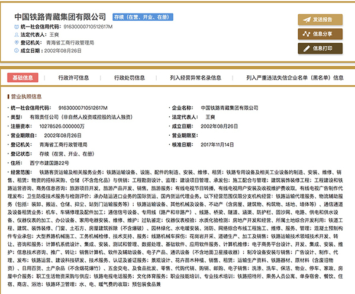Click 核准日期 value 2017年11月14日
The image size is (355, 294).
[217, 145]
